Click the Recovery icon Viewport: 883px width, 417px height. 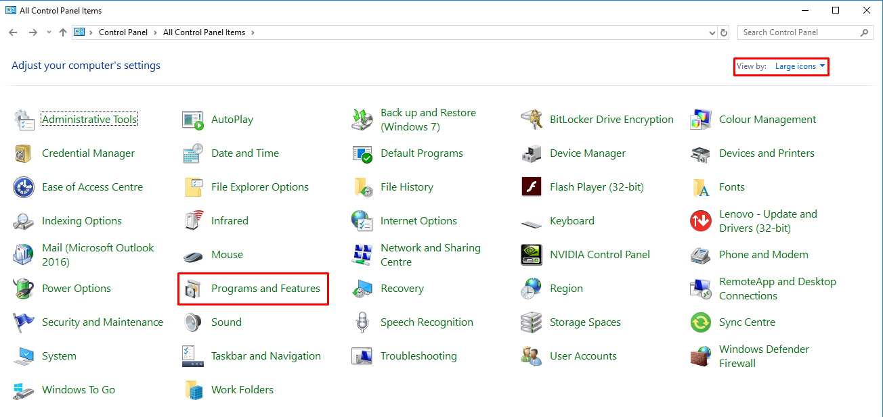point(362,289)
